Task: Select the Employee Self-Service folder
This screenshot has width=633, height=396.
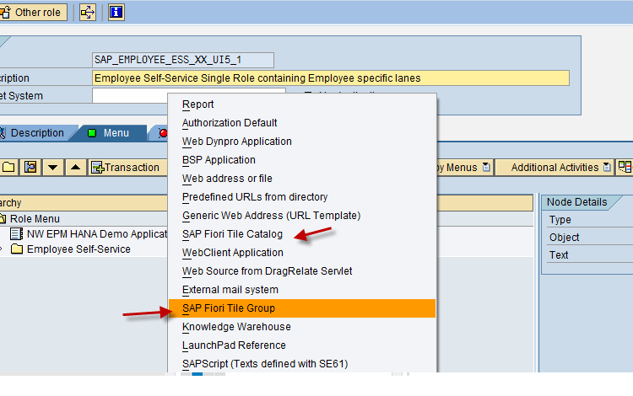Action: pyautogui.click(x=78, y=249)
